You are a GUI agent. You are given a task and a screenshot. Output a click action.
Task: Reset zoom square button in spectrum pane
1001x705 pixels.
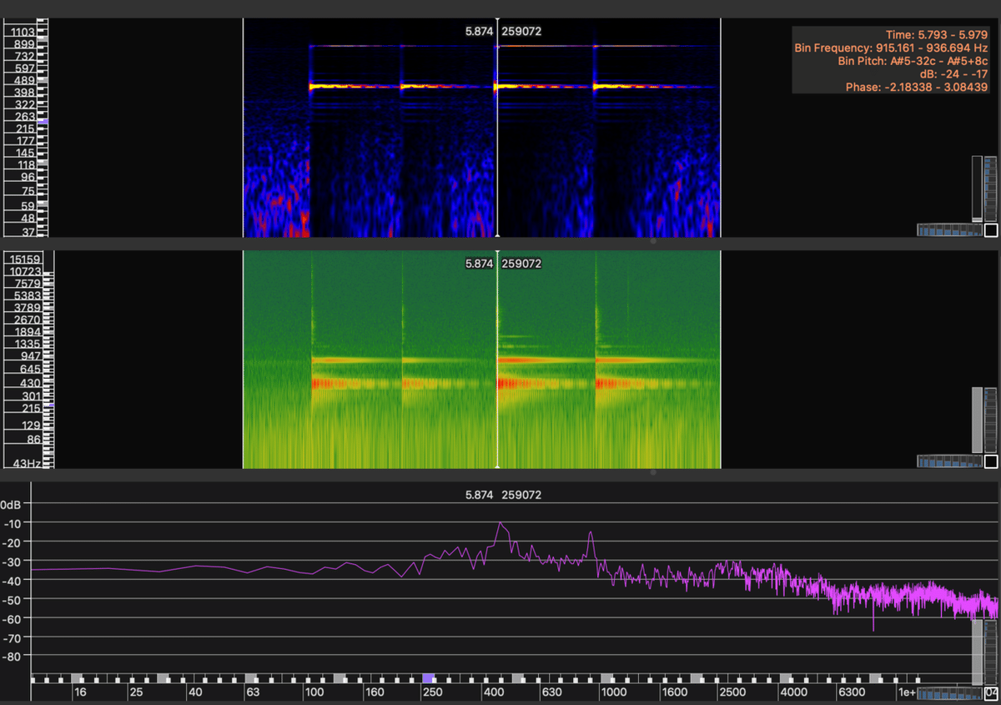(x=991, y=692)
